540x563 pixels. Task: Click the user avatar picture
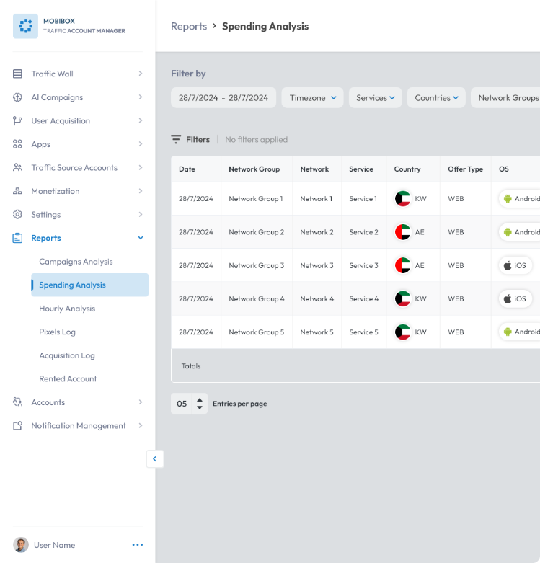21,545
